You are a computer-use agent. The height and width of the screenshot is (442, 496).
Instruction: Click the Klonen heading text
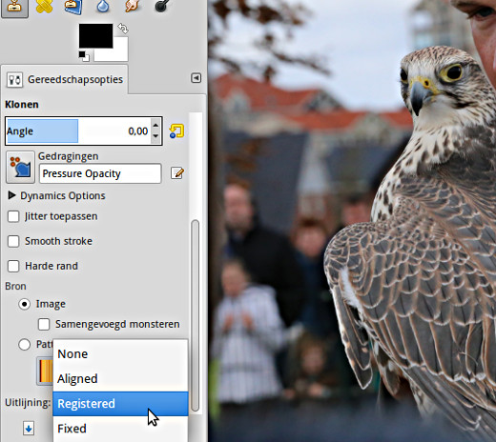(x=22, y=105)
